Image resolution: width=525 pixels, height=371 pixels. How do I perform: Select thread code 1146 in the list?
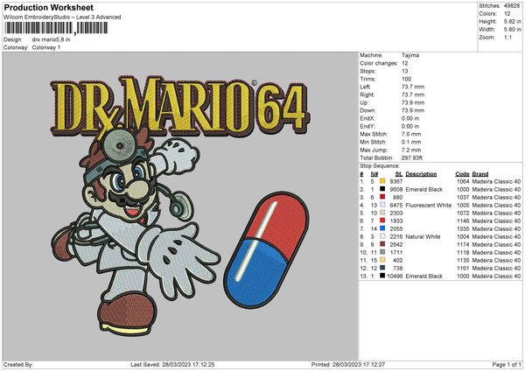463,221
